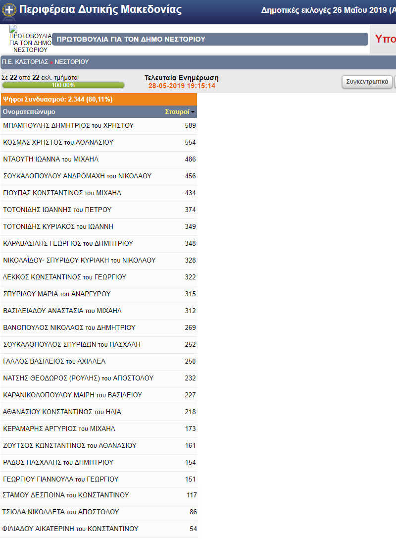Image resolution: width=396 pixels, height=539 pixels.
Task: Click the Greek emblem logo in header
Action: coord(9,10)
